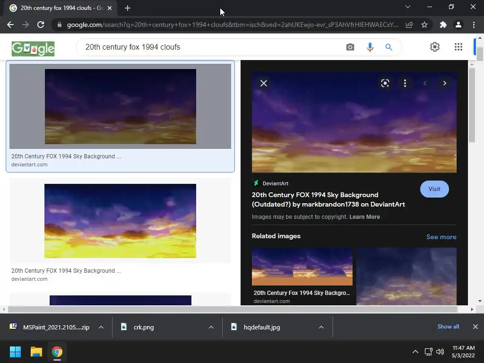
Task: Open the share this page icon
Action: tap(409, 25)
